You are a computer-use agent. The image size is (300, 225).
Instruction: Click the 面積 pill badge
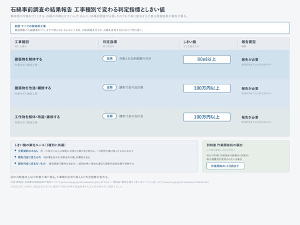point(109,59)
